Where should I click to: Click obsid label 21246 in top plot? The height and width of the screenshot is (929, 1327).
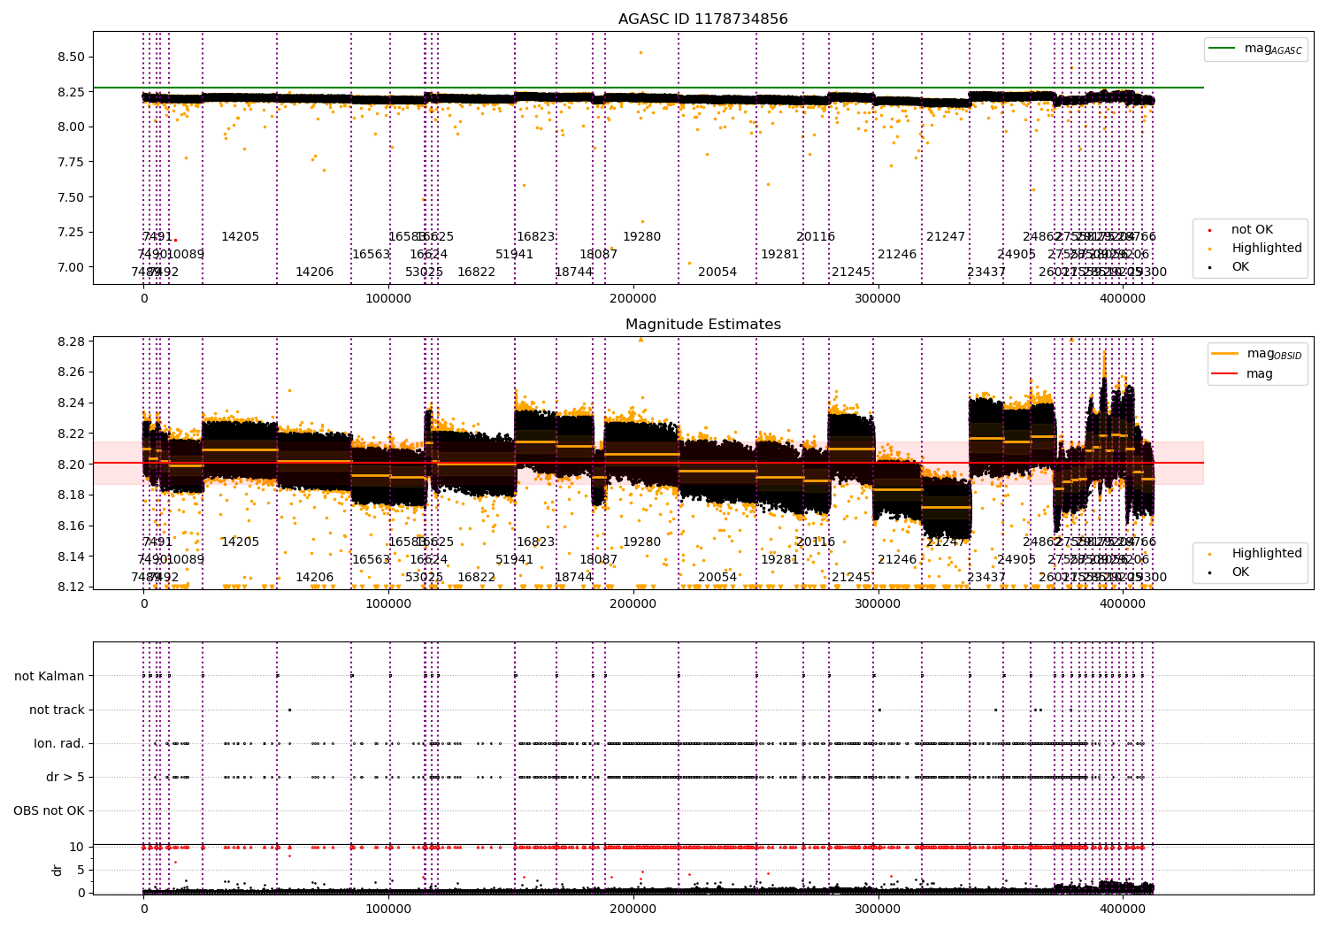[x=897, y=255]
